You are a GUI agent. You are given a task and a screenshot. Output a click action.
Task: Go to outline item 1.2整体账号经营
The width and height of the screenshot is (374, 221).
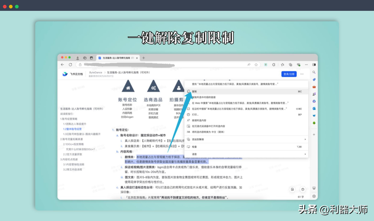(x=72, y=129)
